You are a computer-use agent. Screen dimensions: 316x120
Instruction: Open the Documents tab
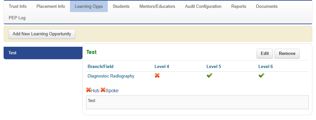pyautogui.click(x=267, y=7)
